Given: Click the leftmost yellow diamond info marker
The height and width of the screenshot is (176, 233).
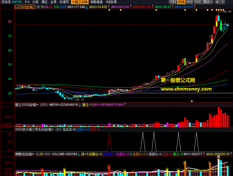Looking at the screenshot, I should coord(109,10).
